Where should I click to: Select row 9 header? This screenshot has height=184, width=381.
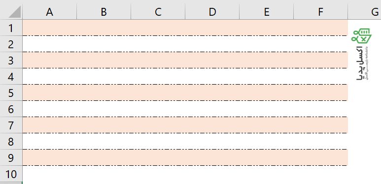pyautogui.click(x=11, y=157)
